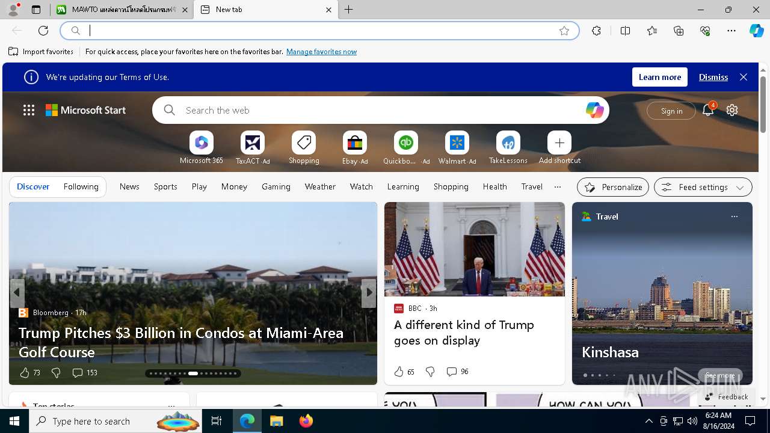770x433 pixels.
Task: Open the TaxACT shortcut tile
Action: pyautogui.click(x=253, y=148)
